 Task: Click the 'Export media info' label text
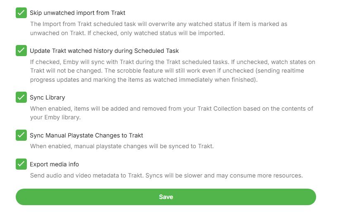(x=54, y=164)
